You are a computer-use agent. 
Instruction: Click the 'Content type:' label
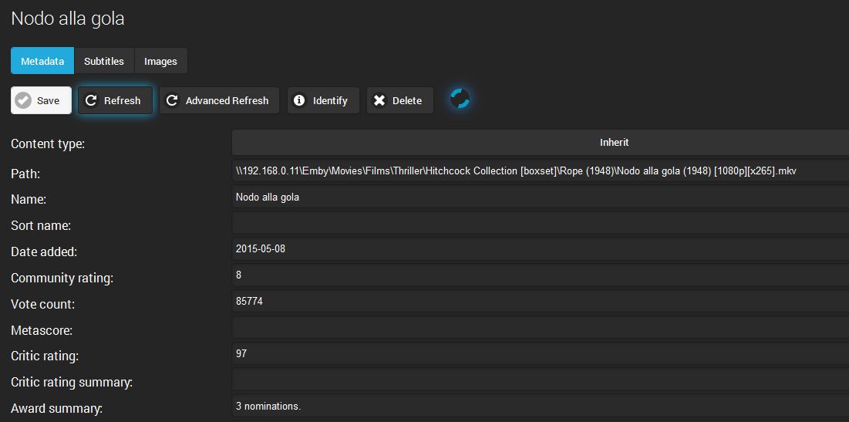(48, 144)
